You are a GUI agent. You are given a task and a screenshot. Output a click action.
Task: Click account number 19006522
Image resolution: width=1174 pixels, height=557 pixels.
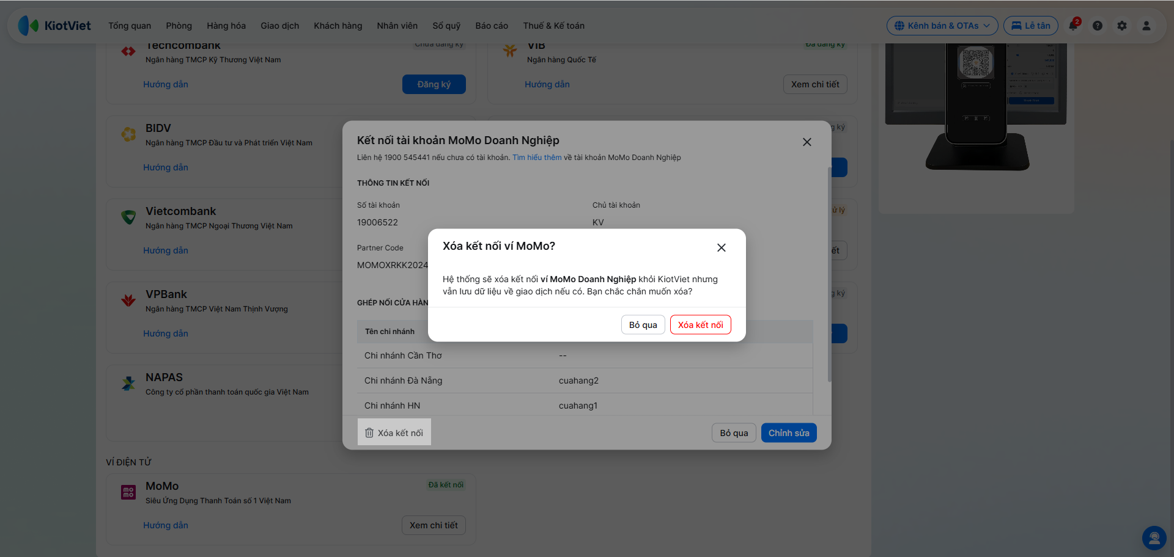pos(377,222)
